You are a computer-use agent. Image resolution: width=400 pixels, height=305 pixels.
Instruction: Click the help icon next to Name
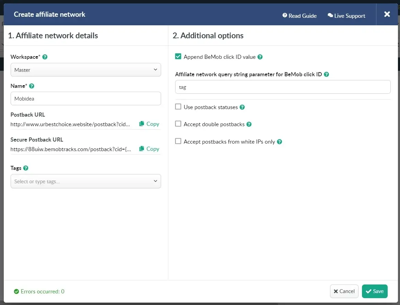click(x=32, y=86)
